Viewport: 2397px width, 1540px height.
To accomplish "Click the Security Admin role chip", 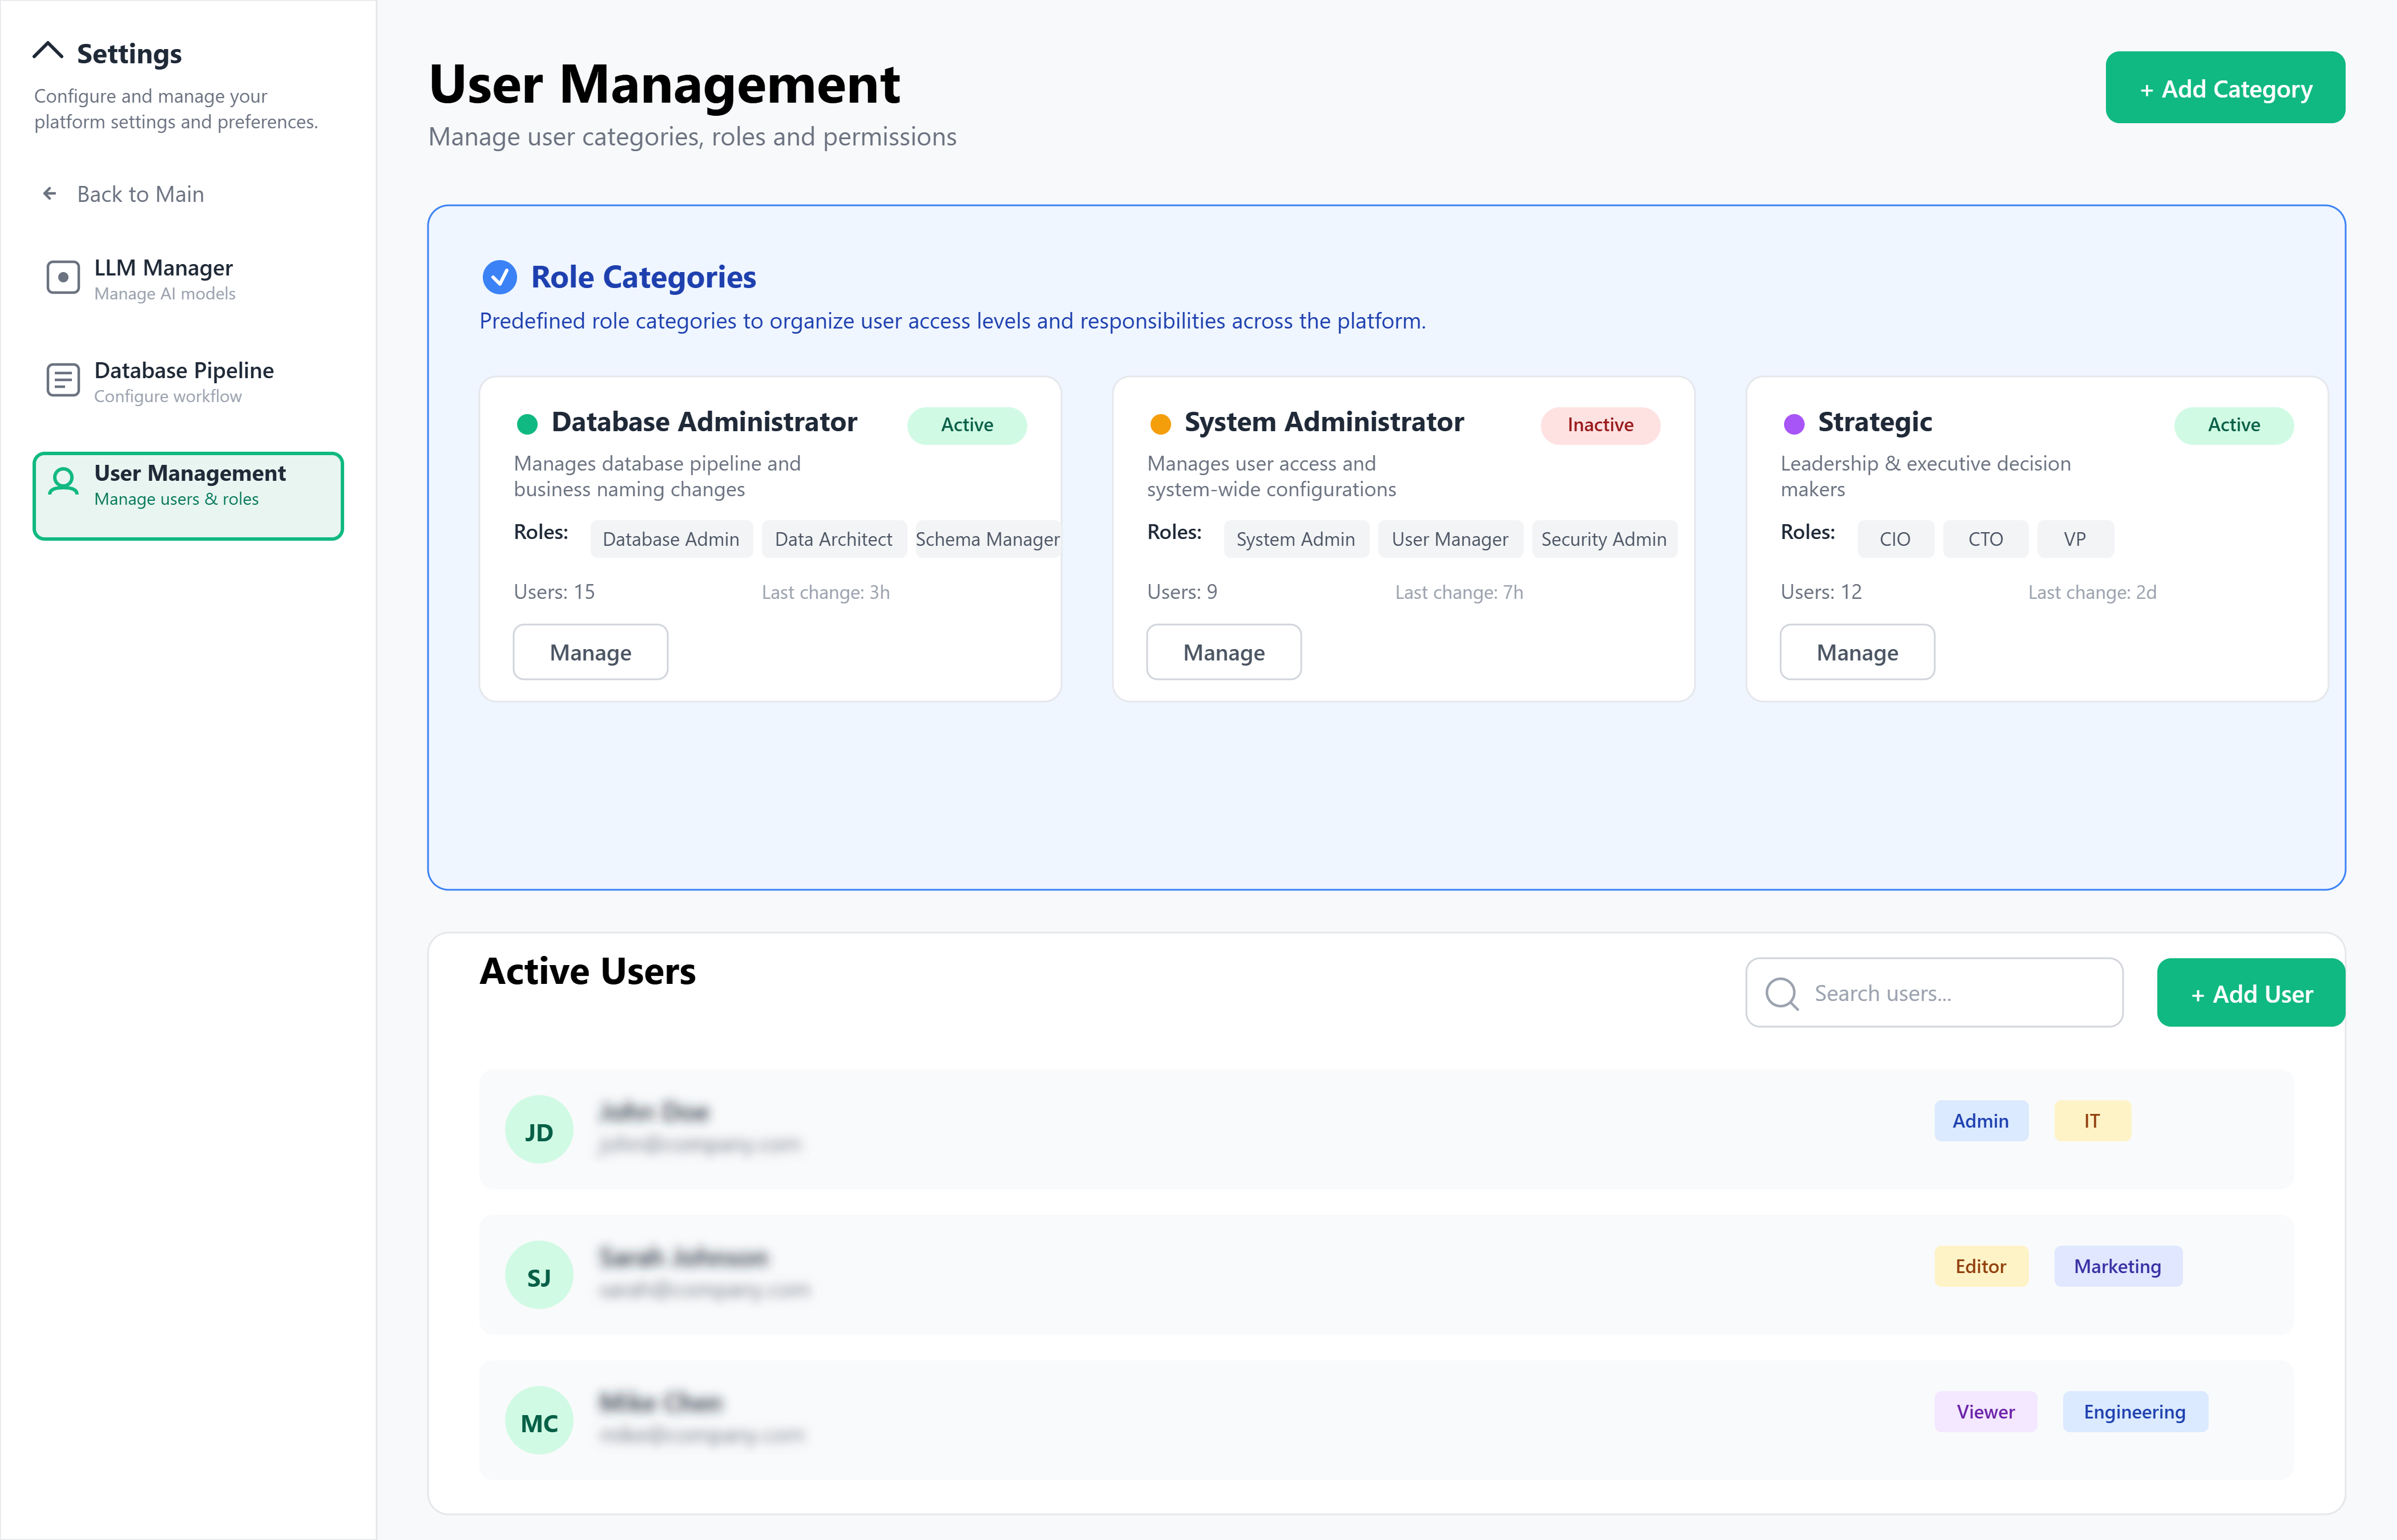I will (1604, 540).
